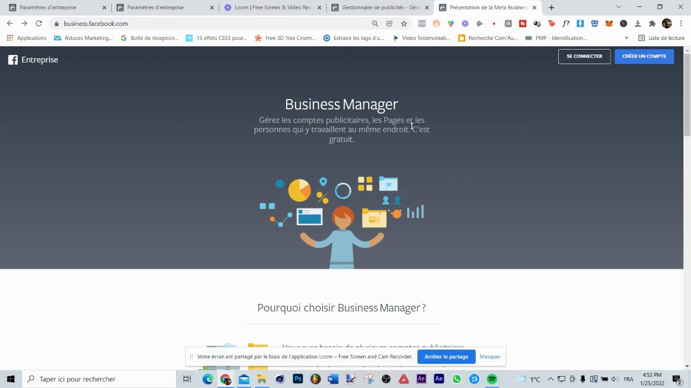Close the Loom tab
This screenshot has height=388, width=691.
point(320,8)
